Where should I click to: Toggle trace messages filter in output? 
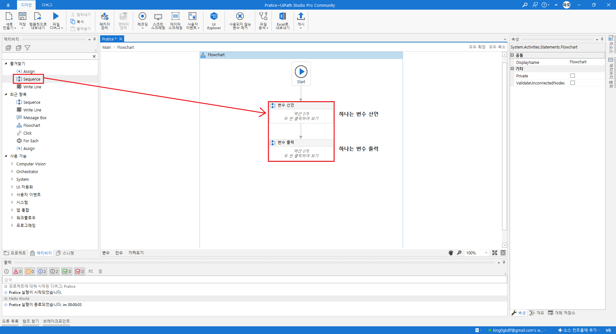point(54,271)
